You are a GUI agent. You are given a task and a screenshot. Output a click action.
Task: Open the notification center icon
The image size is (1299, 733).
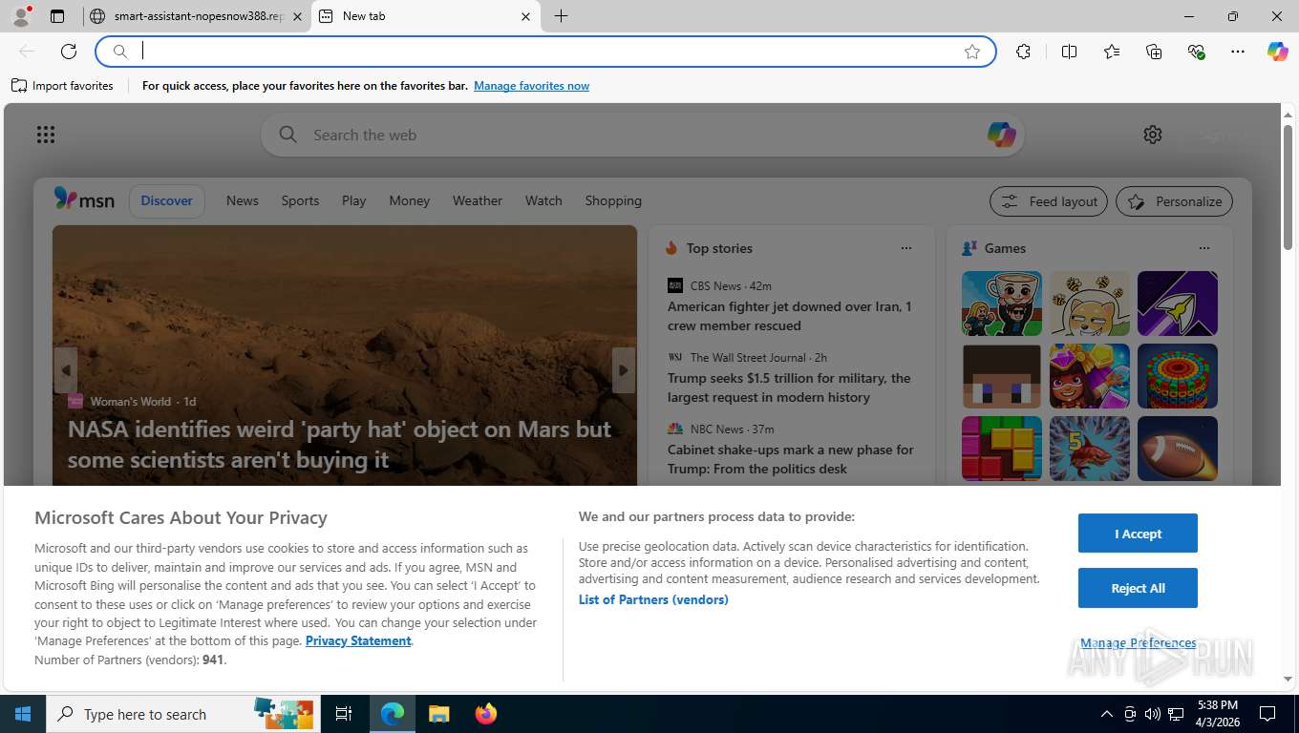1267,714
